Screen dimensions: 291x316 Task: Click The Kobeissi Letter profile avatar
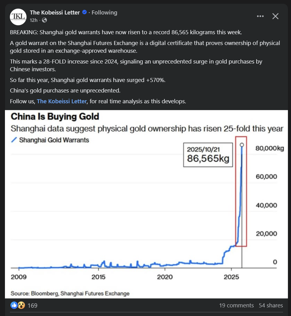point(18,17)
